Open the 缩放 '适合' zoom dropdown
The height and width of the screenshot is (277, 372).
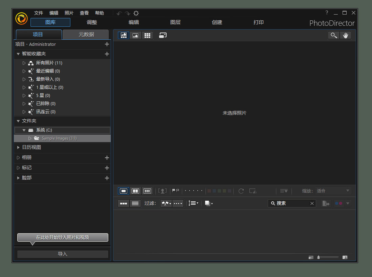(333, 191)
